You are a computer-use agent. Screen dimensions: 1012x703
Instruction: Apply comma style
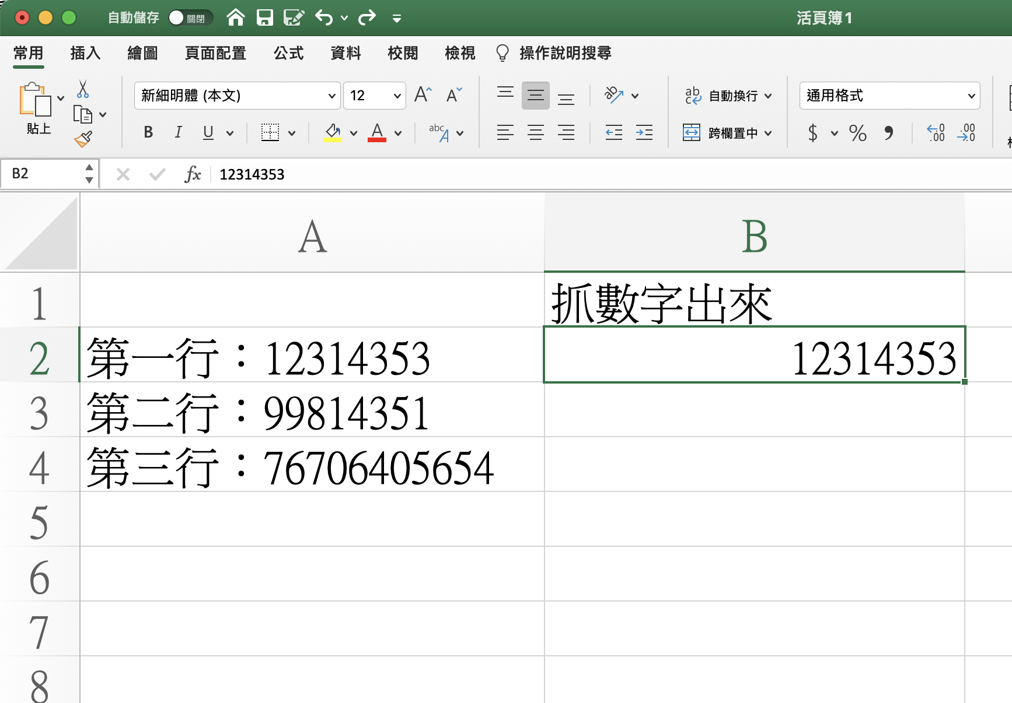coord(888,133)
